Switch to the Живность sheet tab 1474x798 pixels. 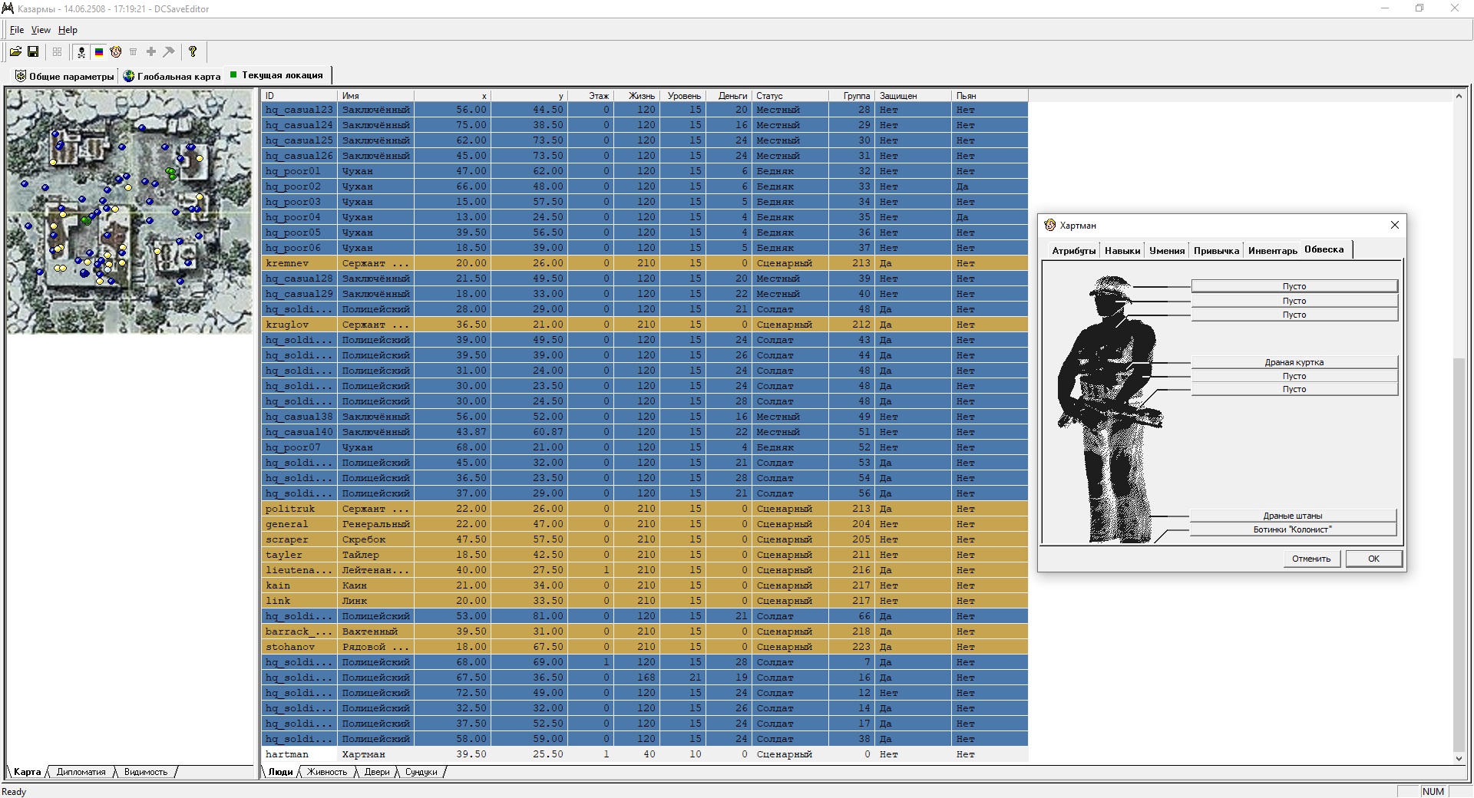click(327, 772)
